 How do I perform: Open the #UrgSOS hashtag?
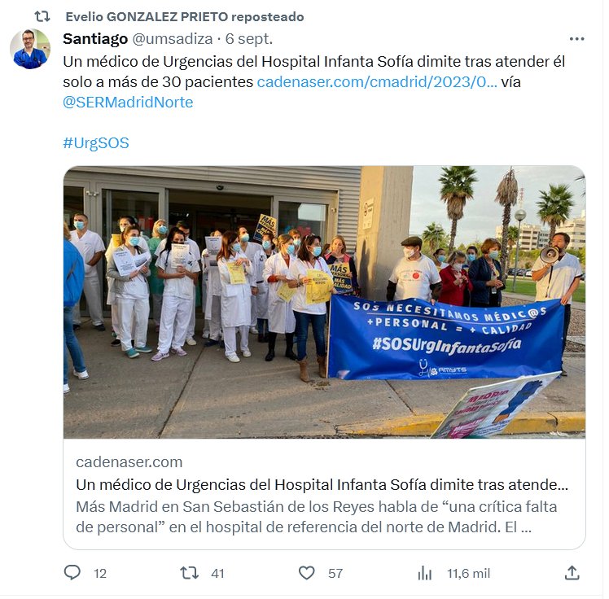[96, 143]
